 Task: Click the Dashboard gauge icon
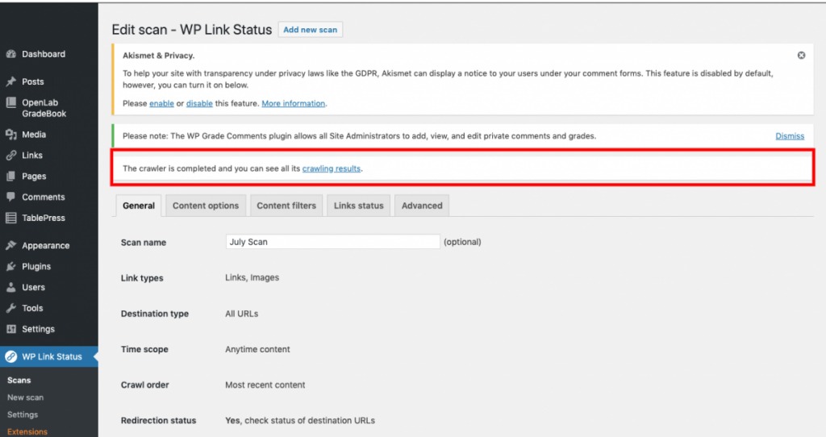pos(10,54)
